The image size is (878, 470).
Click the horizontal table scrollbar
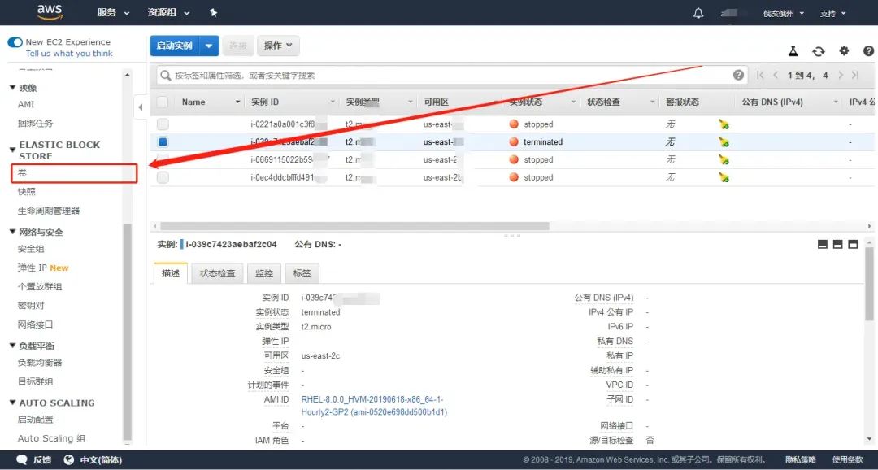pos(354,226)
